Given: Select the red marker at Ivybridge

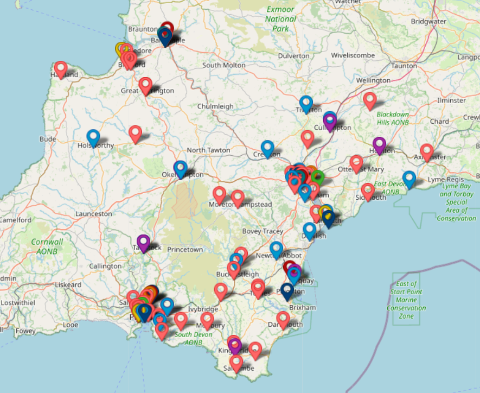Looking at the screenshot, I should [x=207, y=320].
